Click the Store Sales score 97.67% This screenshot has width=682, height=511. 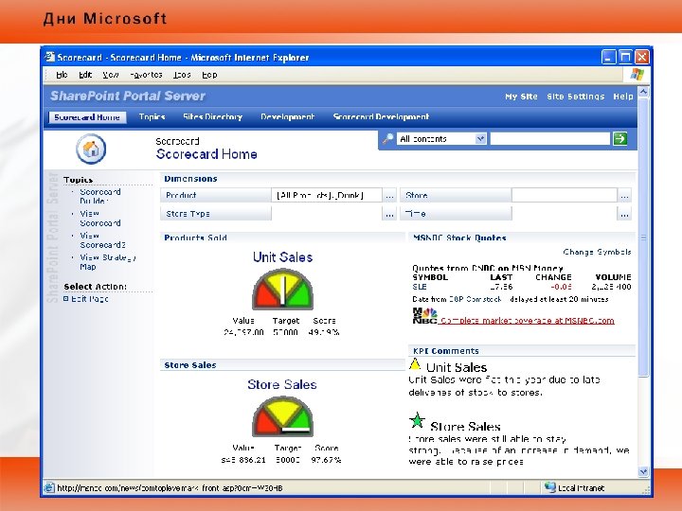(326, 460)
